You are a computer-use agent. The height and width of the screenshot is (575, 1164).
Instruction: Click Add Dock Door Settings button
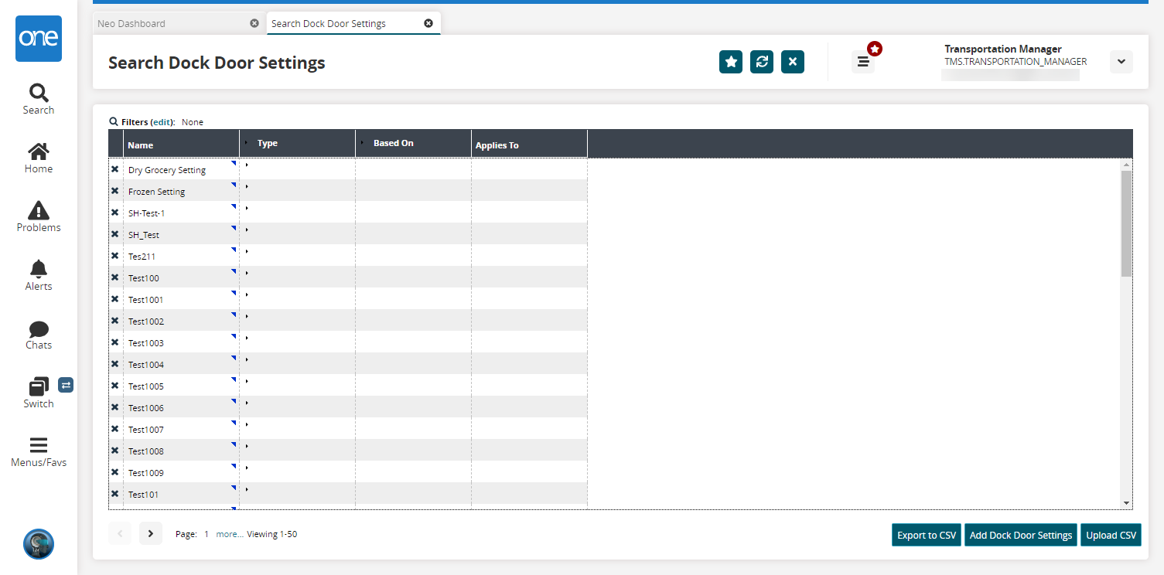(x=1020, y=535)
